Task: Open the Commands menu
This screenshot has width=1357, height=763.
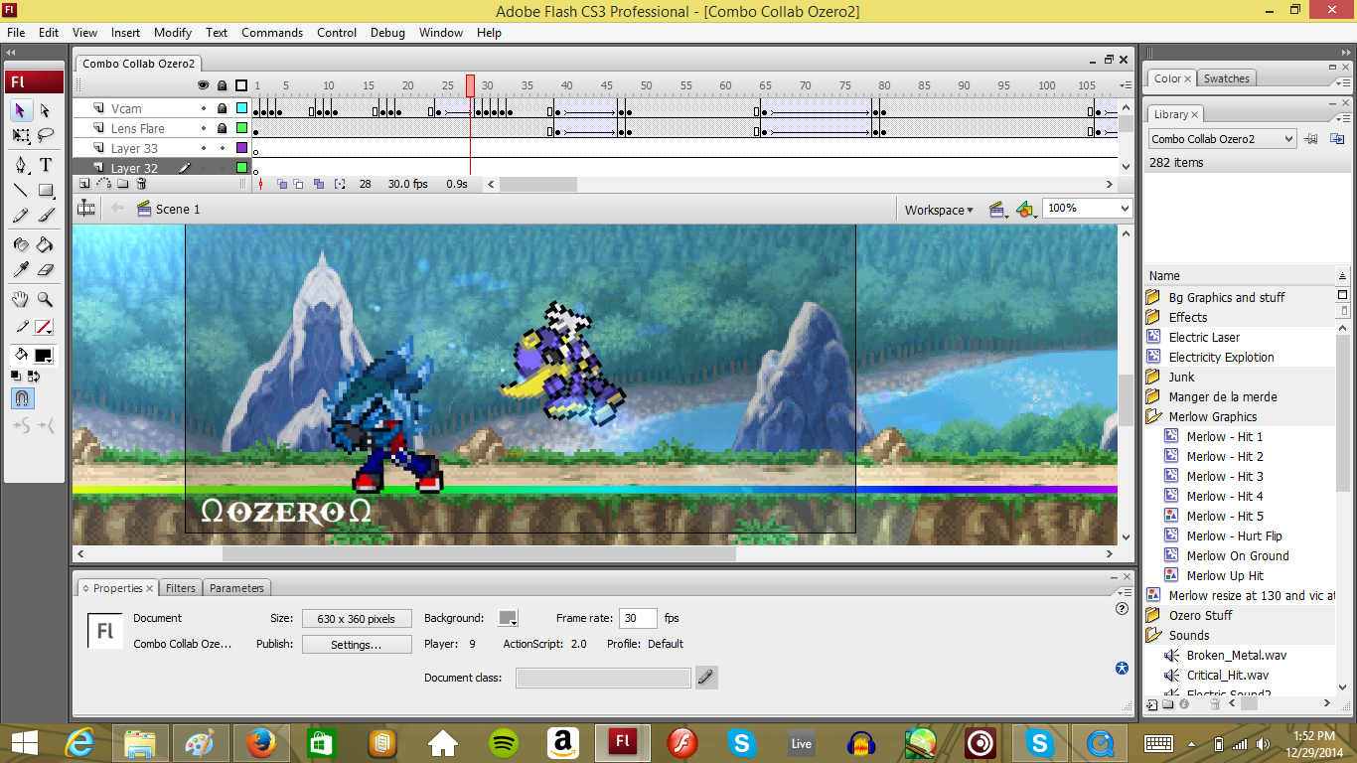Action: [271, 32]
